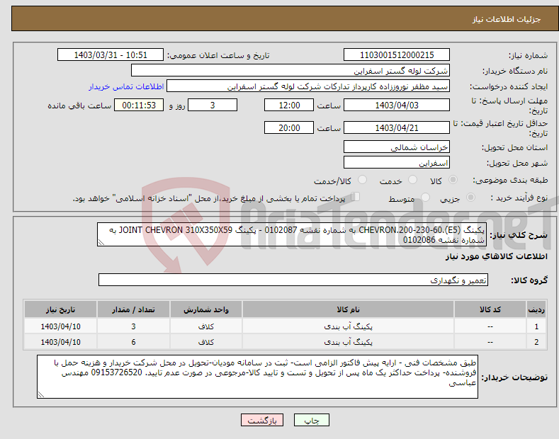Select the کالا/خدمت radio button
The height and width of the screenshot is (439, 559).
(362, 180)
